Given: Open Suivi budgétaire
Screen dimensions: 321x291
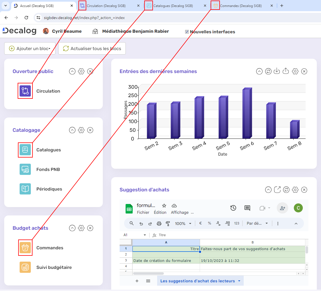Looking at the screenshot, I should click(x=25, y=267).
